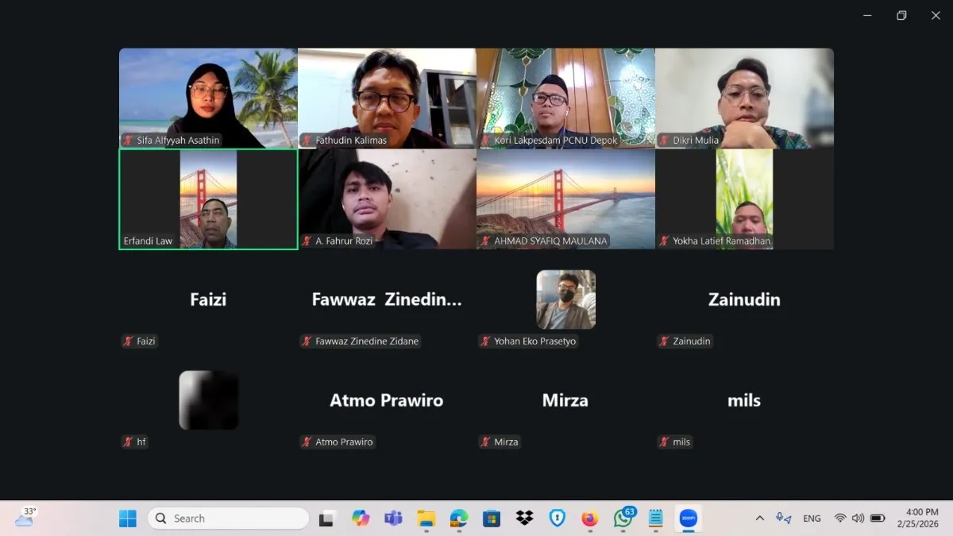The height and width of the screenshot is (536, 953).
Task: Open Microsoft Teams from the taskbar
Action: [x=393, y=519]
